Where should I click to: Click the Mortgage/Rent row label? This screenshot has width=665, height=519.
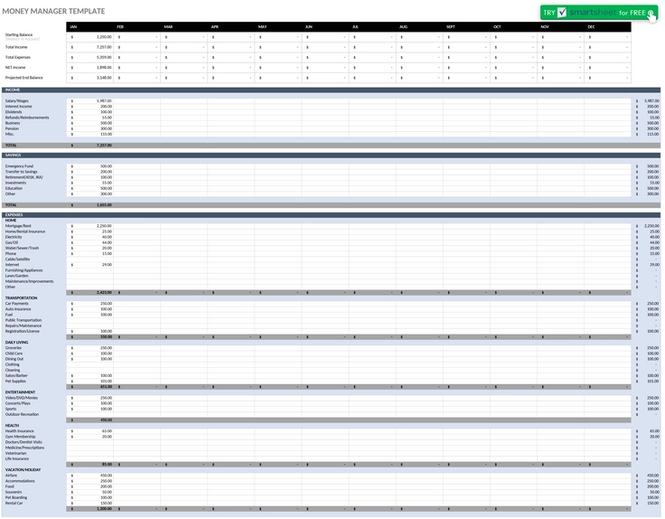tap(18, 226)
